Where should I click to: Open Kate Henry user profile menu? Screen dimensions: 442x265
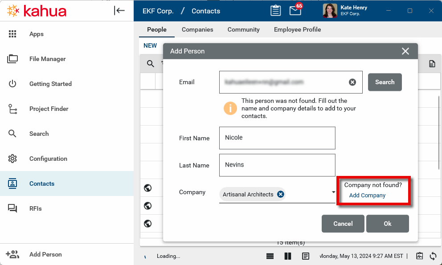[345, 11]
